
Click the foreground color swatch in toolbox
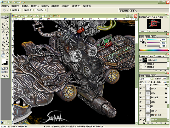point(4,61)
